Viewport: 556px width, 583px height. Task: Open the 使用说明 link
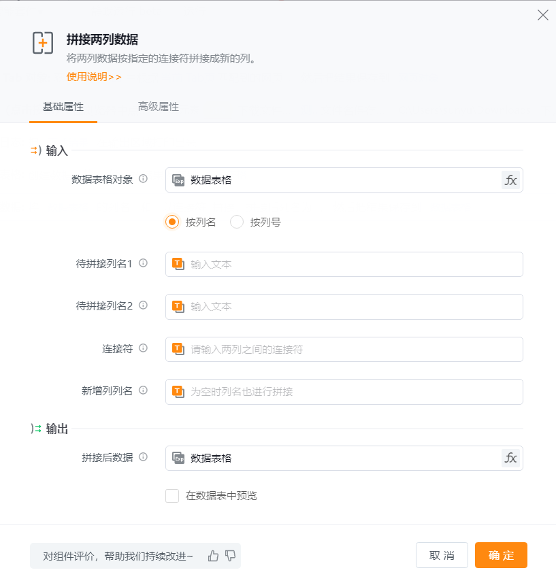[x=94, y=77]
